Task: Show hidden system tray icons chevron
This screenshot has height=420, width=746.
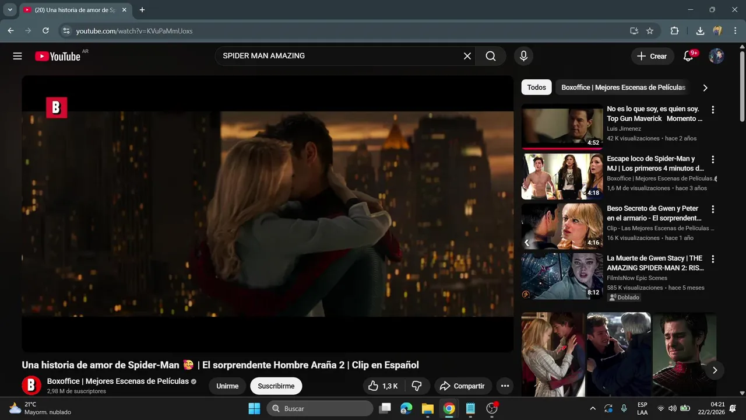Action: (x=593, y=408)
